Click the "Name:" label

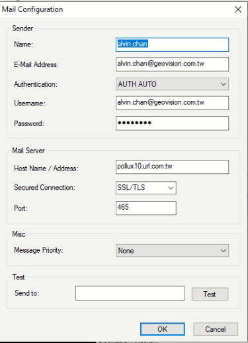(23, 44)
